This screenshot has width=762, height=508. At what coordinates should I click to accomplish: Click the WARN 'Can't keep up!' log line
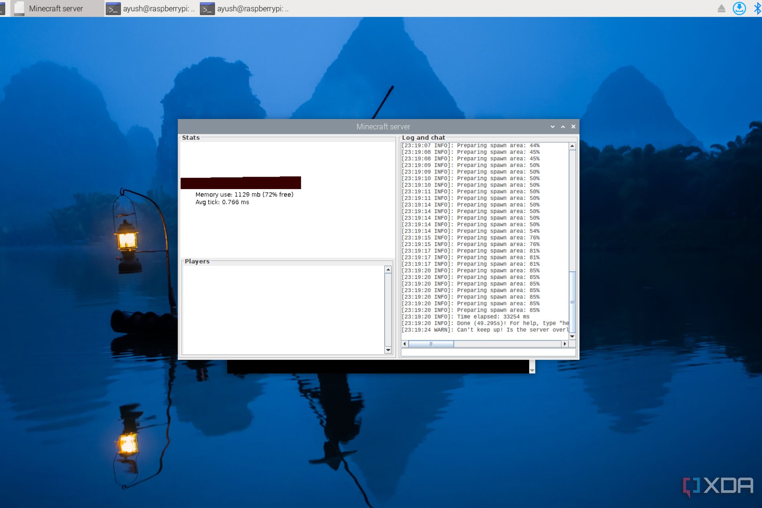point(485,330)
